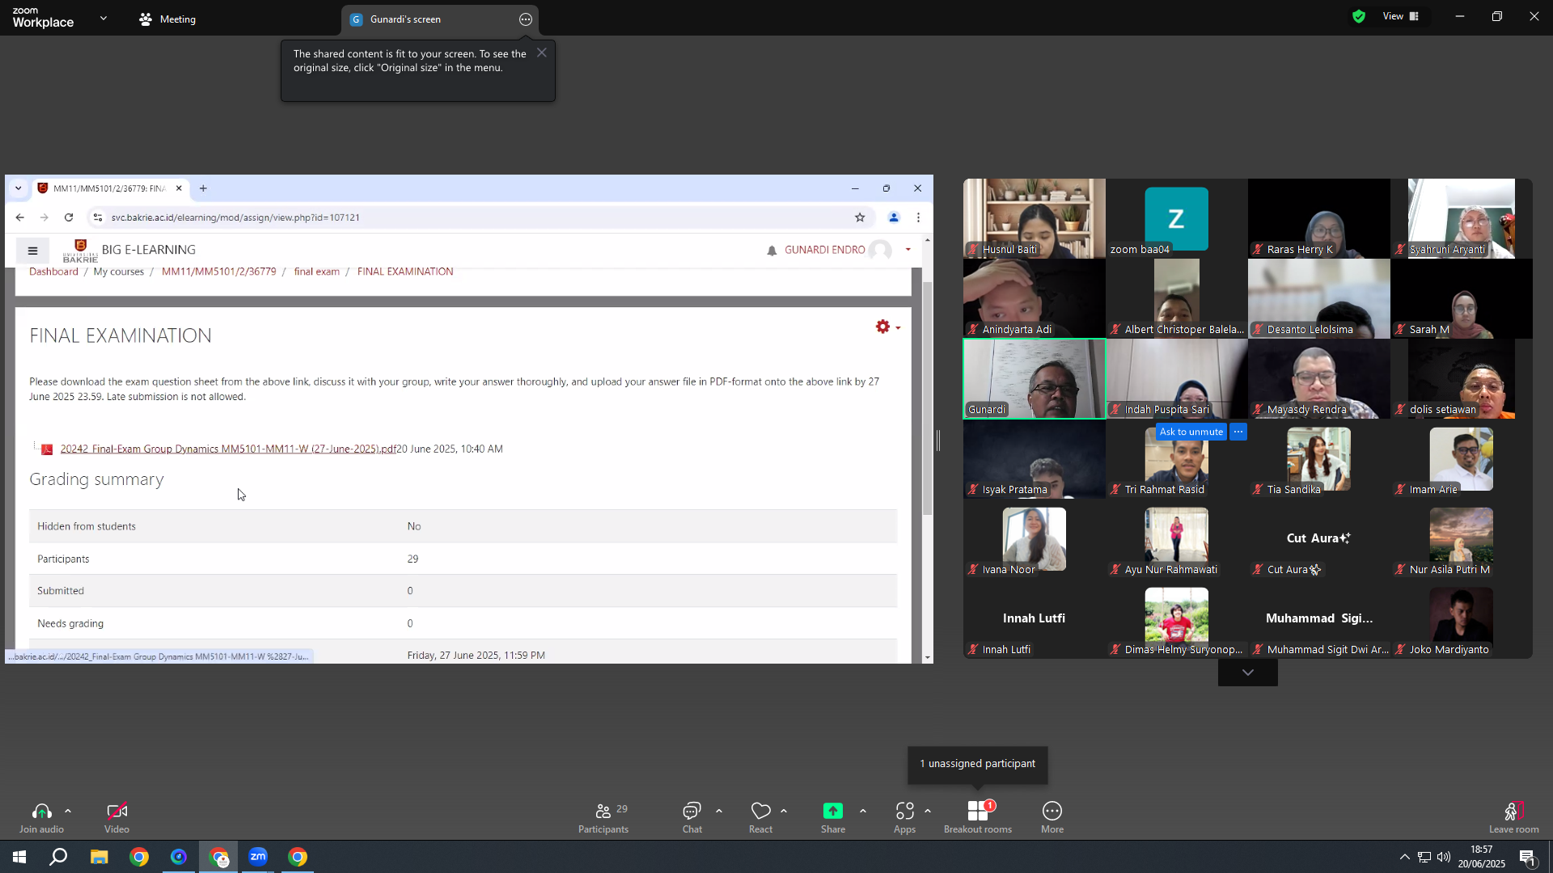The image size is (1553, 873).
Task: Toggle the Moodle hamburger side menu
Action: [32, 251]
